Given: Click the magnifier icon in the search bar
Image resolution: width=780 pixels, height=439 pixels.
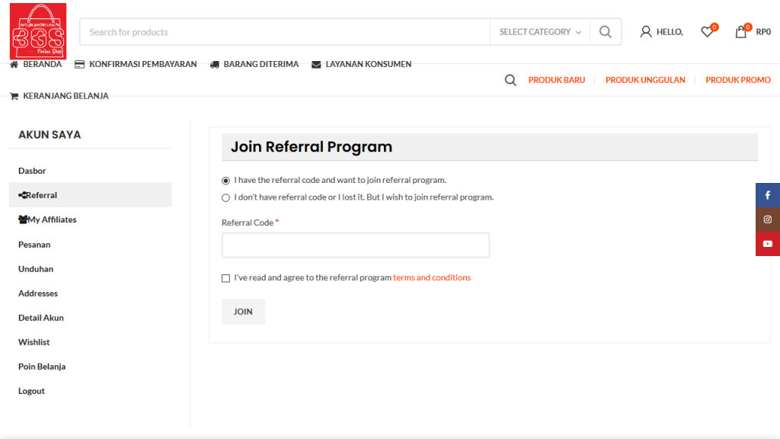Looking at the screenshot, I should coord(605,31).
